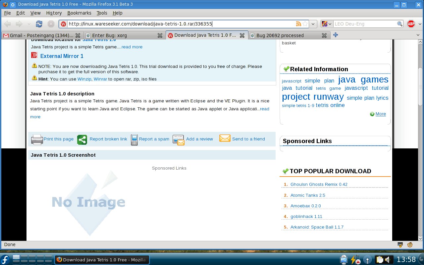Click the volume speaker tray icon
Viewport: 424px width, 265px height.
387,259
